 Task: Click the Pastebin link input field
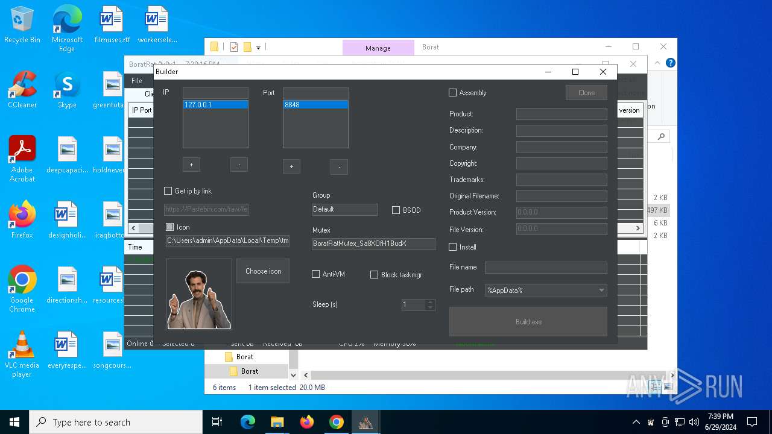(206, 210)
